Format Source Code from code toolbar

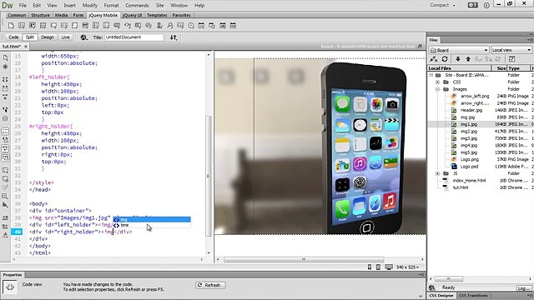click(x=5, y=235)
